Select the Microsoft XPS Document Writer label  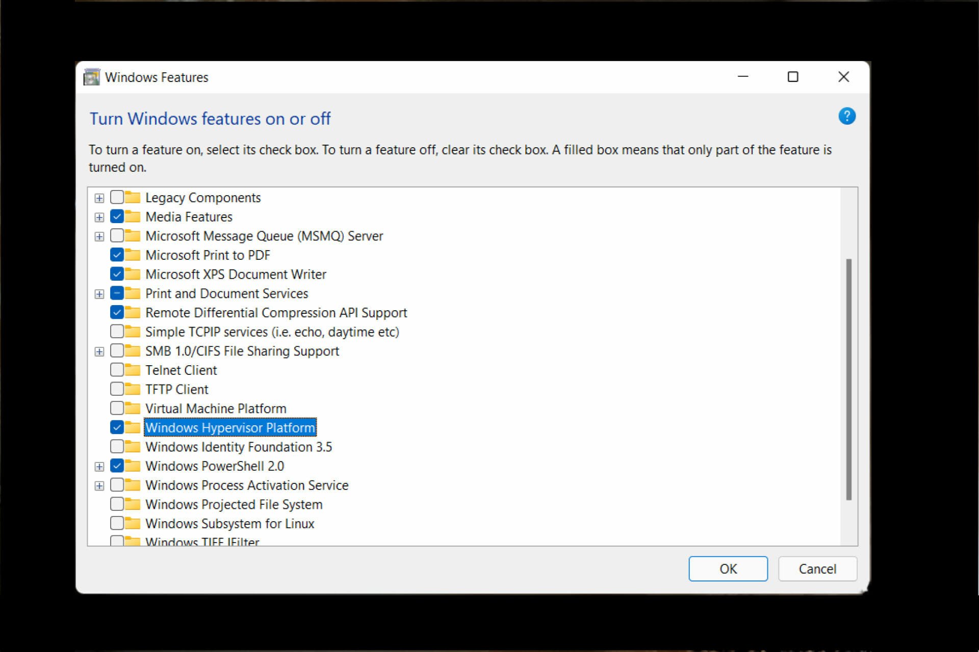click(236, 274)
